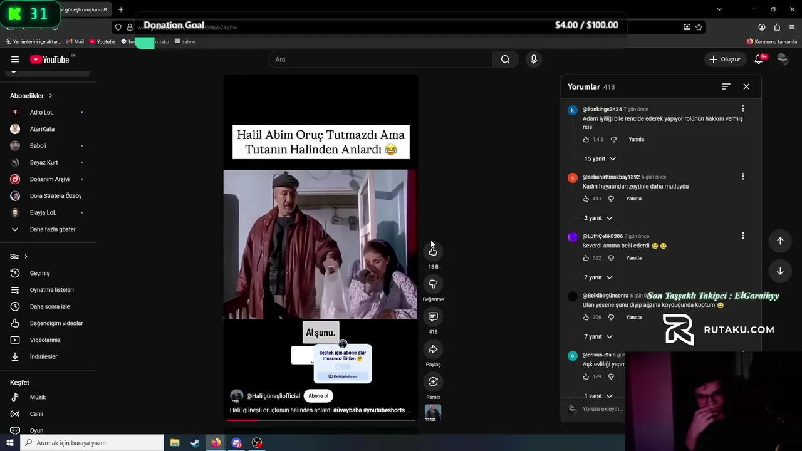The image size is (802, 451).
Task: Open the account avatar menu
Action: 783,60
